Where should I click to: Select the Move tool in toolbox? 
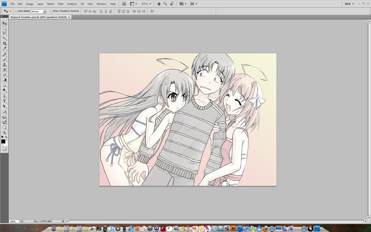[x=4, y=23]
